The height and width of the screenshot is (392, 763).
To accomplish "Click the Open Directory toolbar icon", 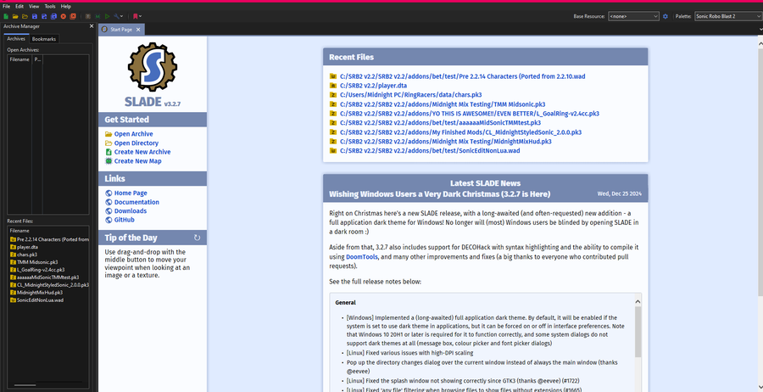I will coord(25,16).
